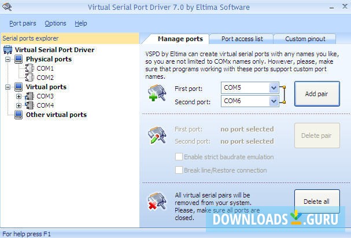Click the Virtual ports computer icon
Screen dimensions: 351x238
coord(19,87)
